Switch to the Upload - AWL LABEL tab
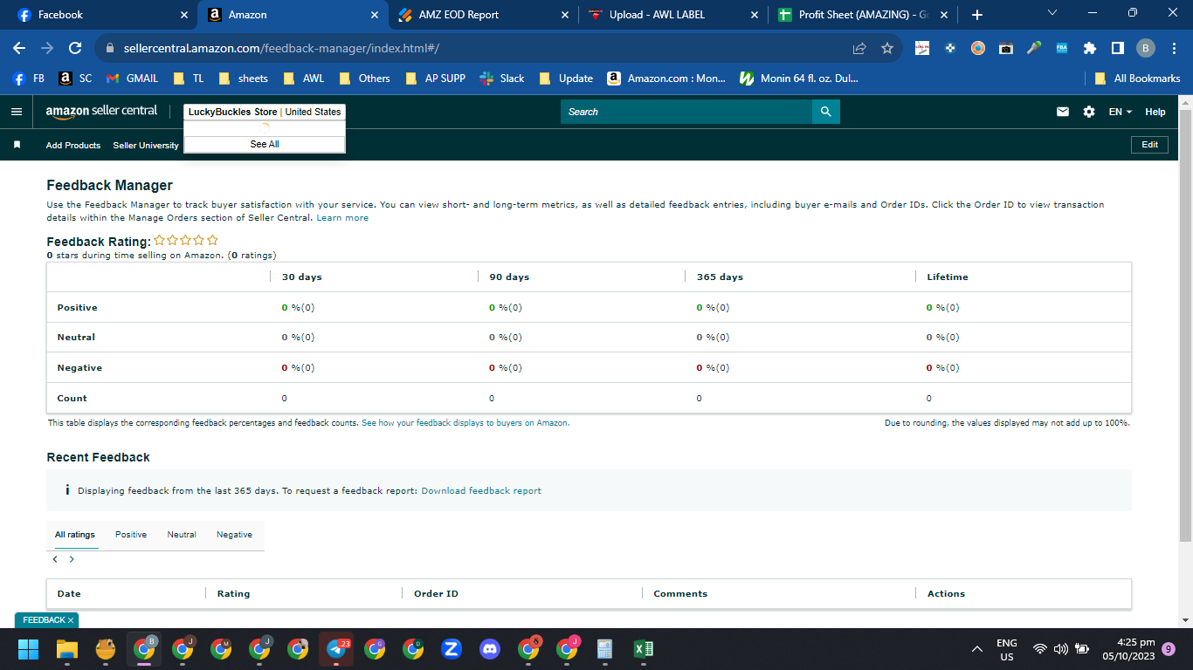This screenshot has width=1193, height=670. click(672, 15)
